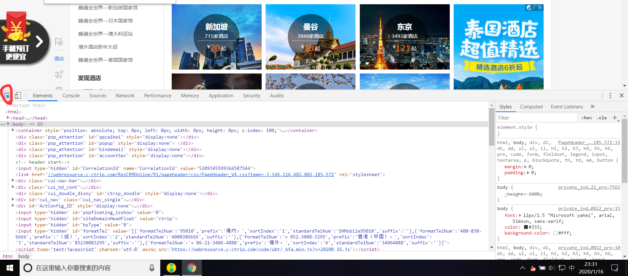Image resolution: width=628 pixels, height=276 pixels.
Task: Click the page scrollbar down arrow
Action: [624, 86]
